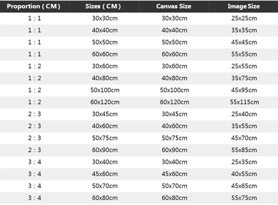The image size is (278, 205).
Task: Click the "Sizes (CM)" column header
Action: coord(103,6)
